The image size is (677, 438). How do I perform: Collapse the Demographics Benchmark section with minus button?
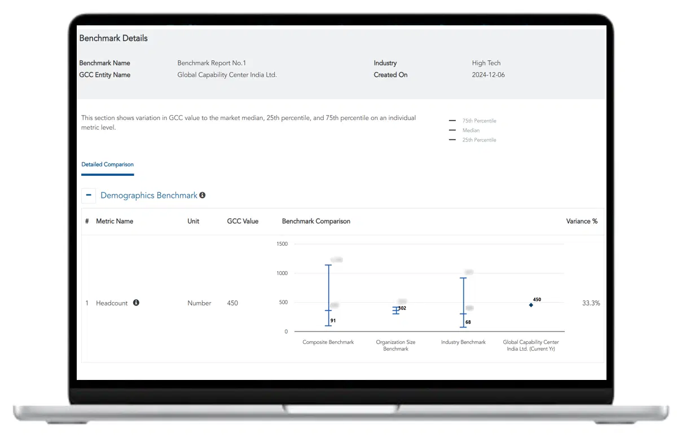pyautogui.click(x=89, y=196)
